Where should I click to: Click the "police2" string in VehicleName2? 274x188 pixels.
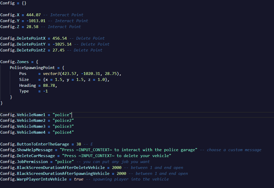point(63,121)
